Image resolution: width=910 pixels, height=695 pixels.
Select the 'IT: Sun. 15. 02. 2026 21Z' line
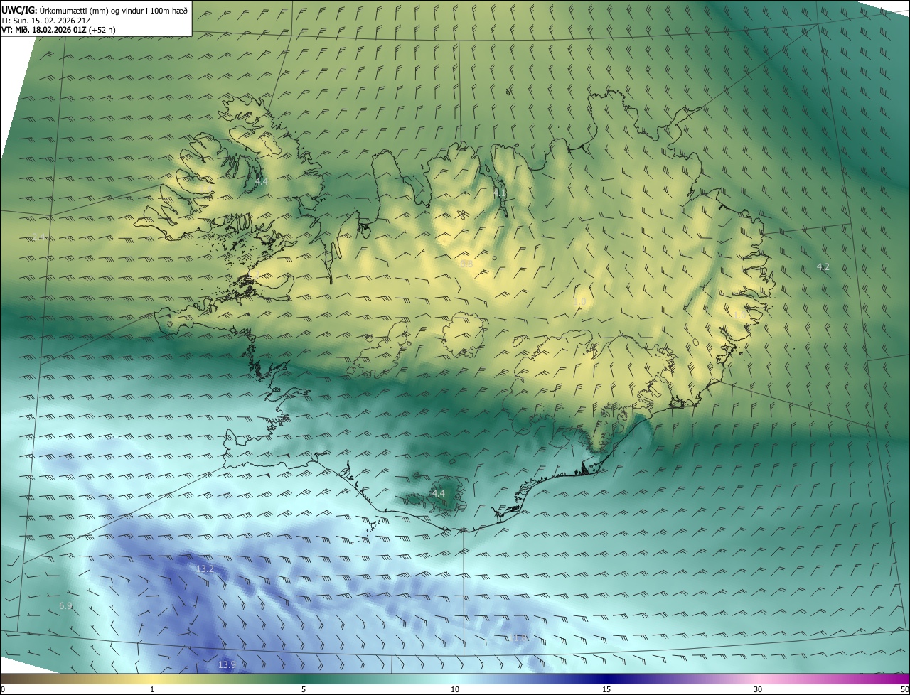[48, 21]
